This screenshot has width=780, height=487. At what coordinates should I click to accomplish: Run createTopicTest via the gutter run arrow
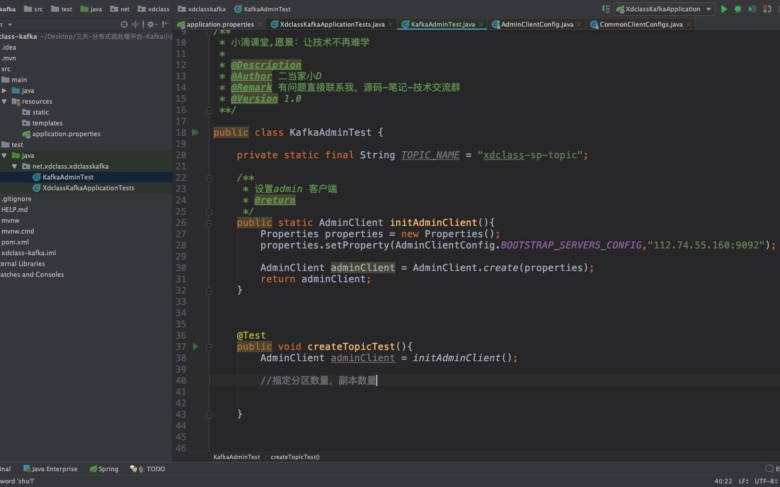[x=195, y=346]
